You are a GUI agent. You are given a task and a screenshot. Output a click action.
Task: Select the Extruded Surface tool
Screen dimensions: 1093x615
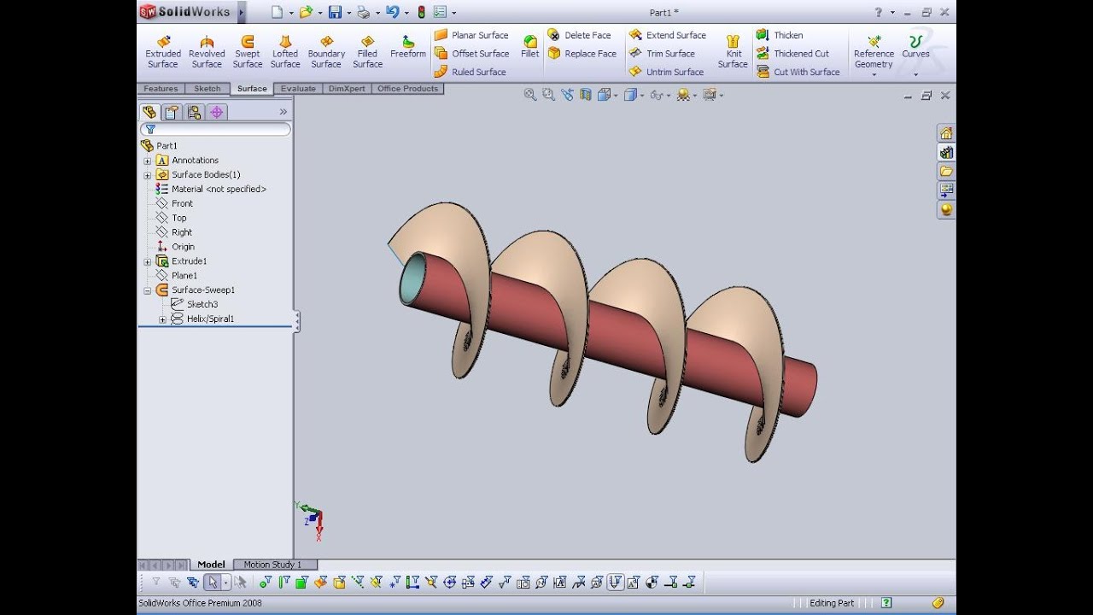pos(163,52)
